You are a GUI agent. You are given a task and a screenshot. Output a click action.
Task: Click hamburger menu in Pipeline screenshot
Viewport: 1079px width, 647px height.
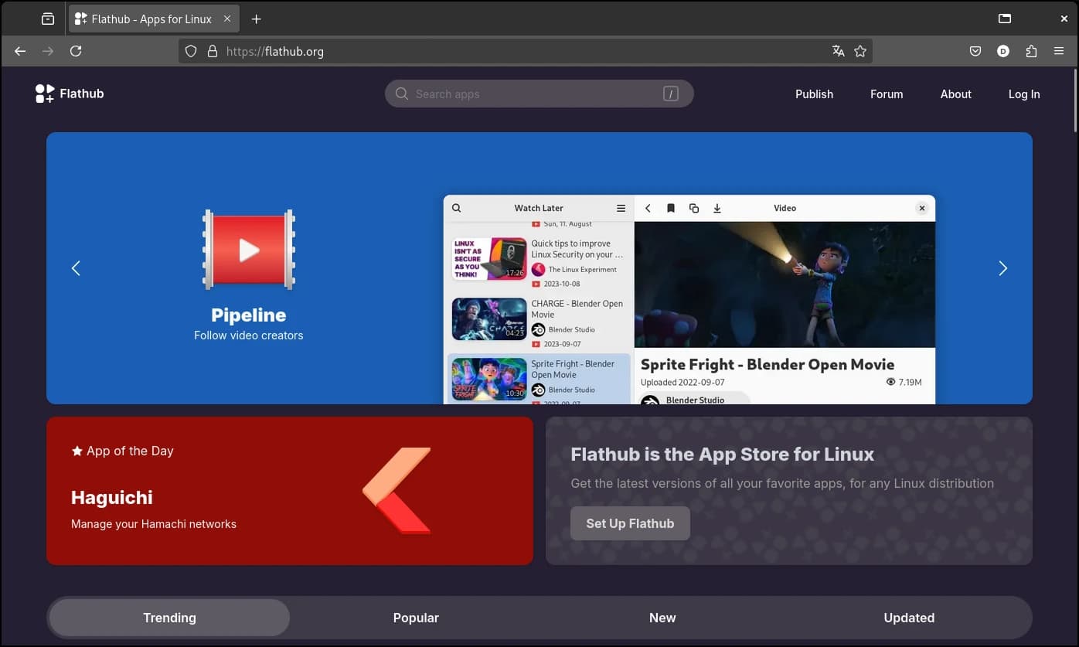point(621,208)
